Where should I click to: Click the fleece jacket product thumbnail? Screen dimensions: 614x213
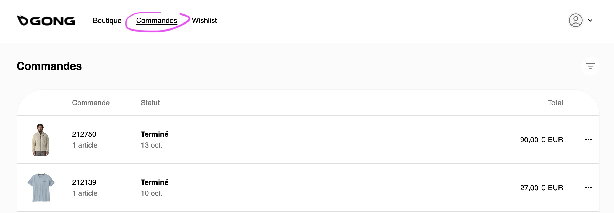point(41,140)
